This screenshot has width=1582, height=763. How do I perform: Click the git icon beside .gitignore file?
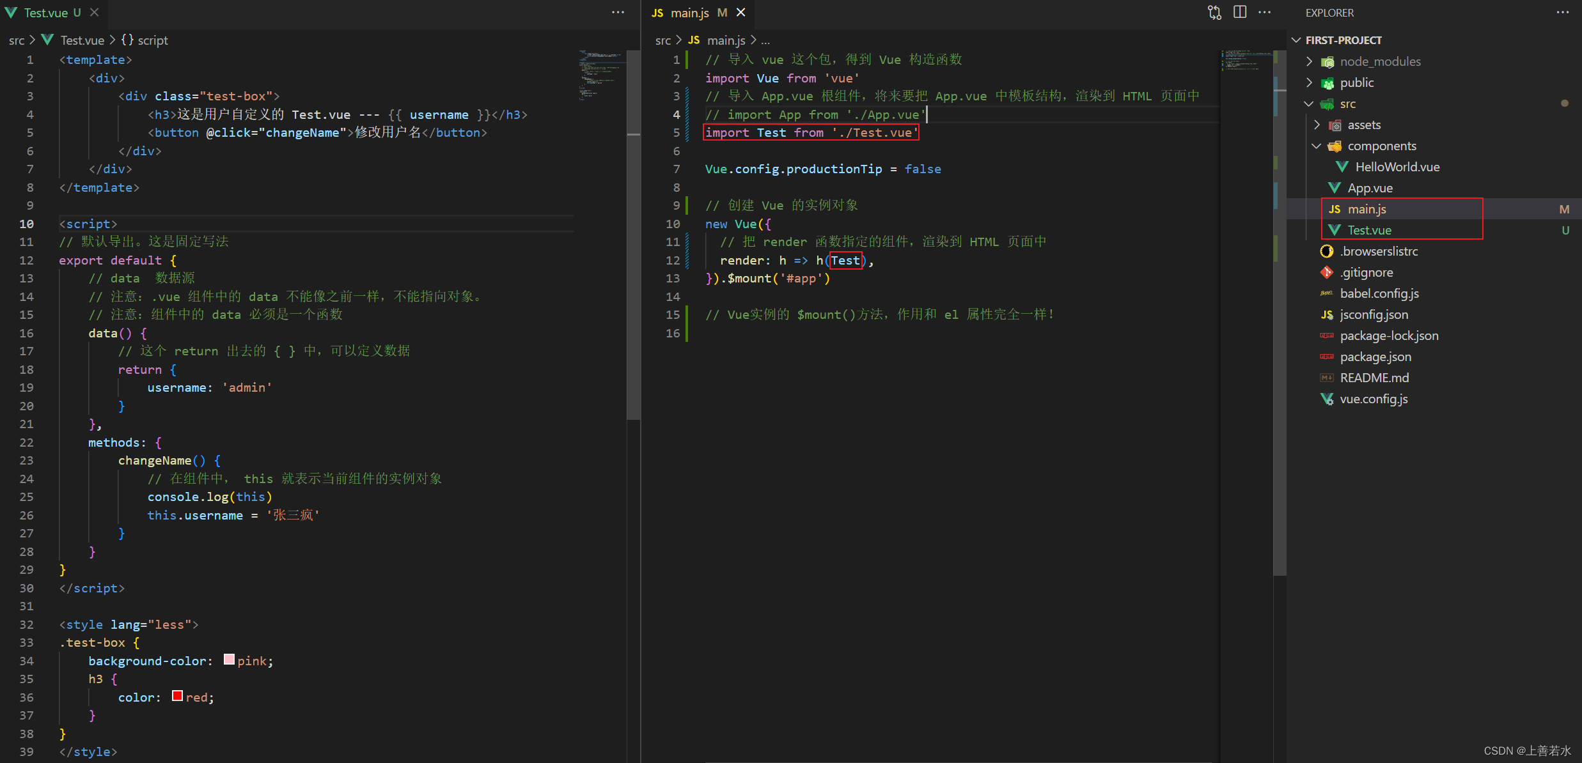1327,273
